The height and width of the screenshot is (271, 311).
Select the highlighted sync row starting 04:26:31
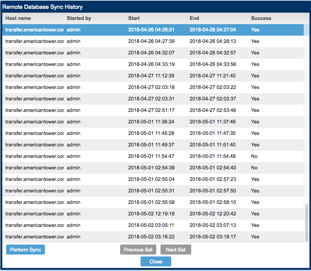click(x=151, y=30)
